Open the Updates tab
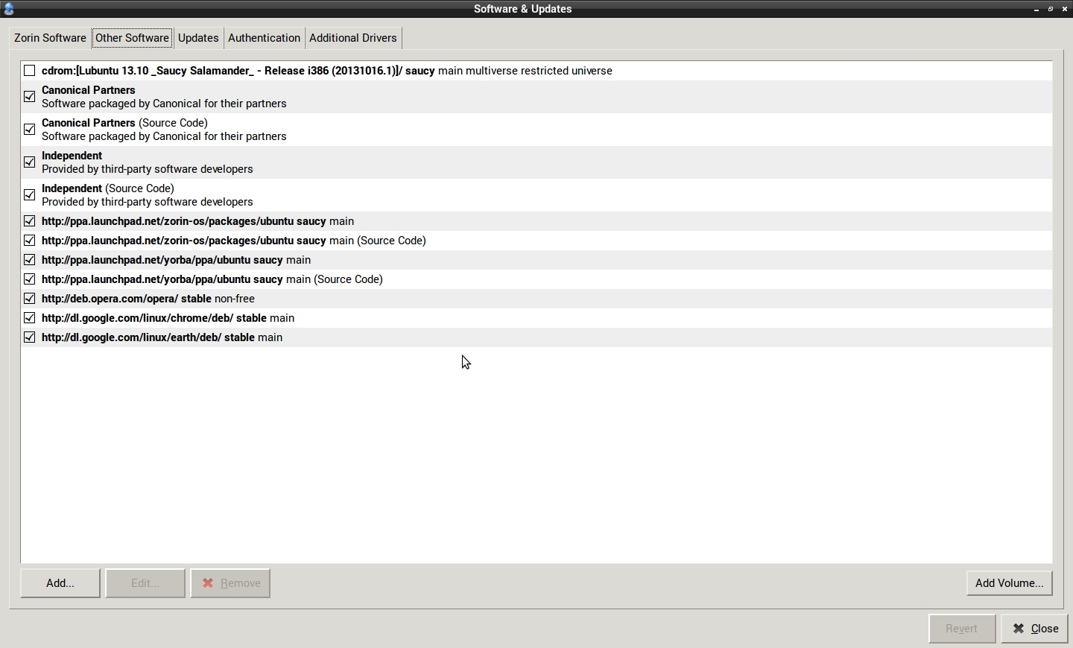The height and width of the screenshot is (648, 1073). 198,38
